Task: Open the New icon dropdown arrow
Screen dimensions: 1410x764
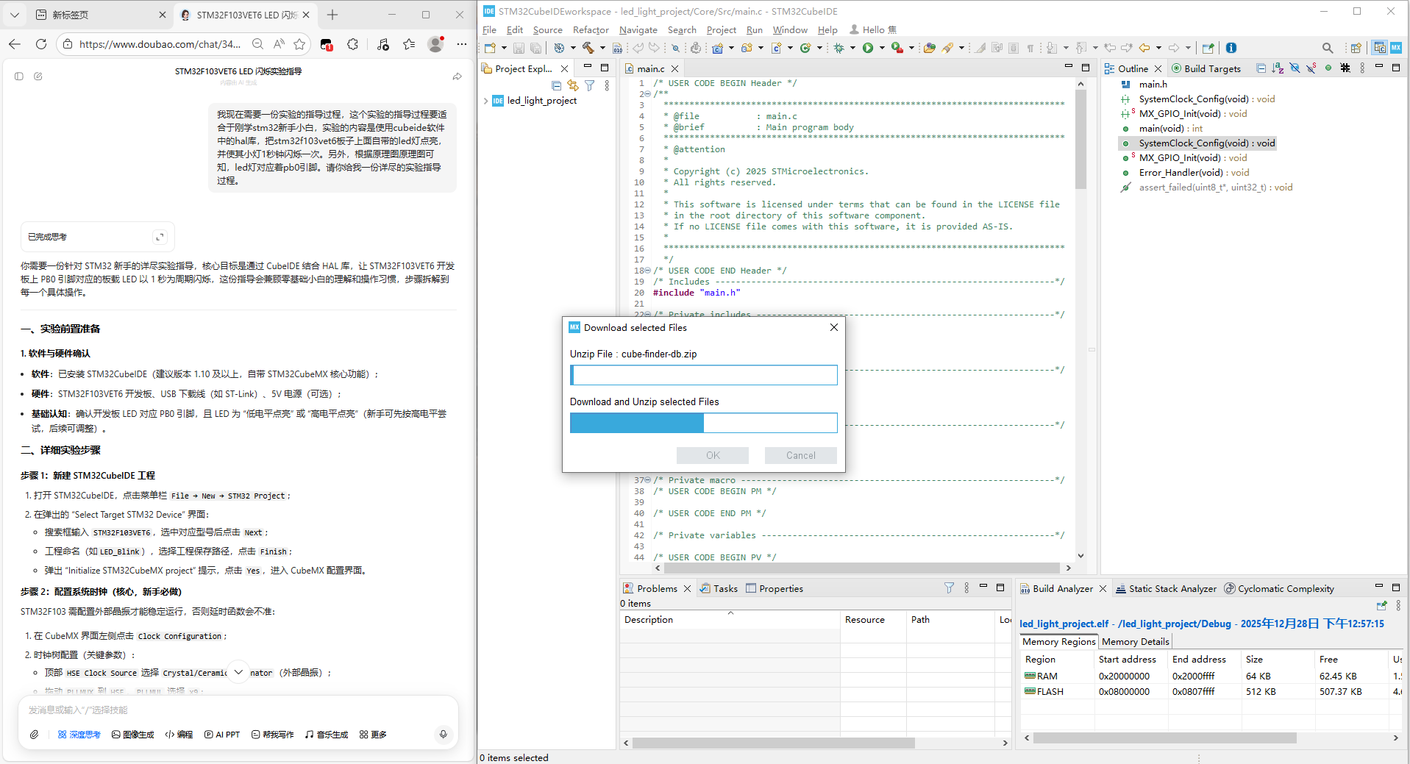Action: pyautogui.click(x=504, y=48)
